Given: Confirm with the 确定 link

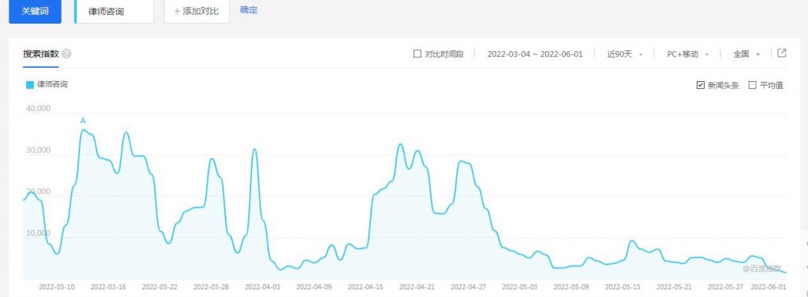Looking at the screenshot, I should pos(249,10).
